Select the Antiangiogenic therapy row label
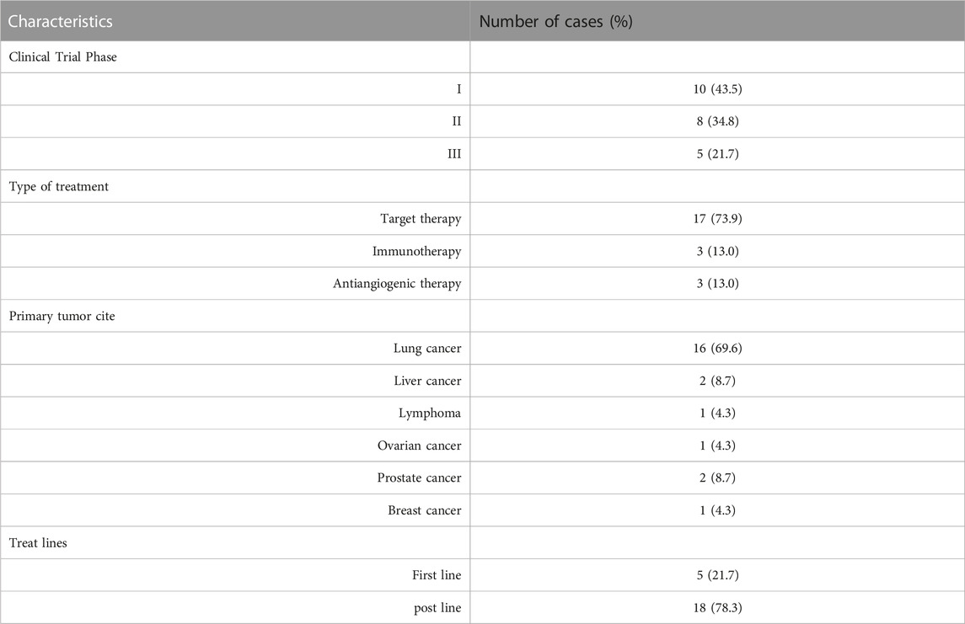This screenshot has height=624, width=965. pyautogui.click(x=397, y=284)
